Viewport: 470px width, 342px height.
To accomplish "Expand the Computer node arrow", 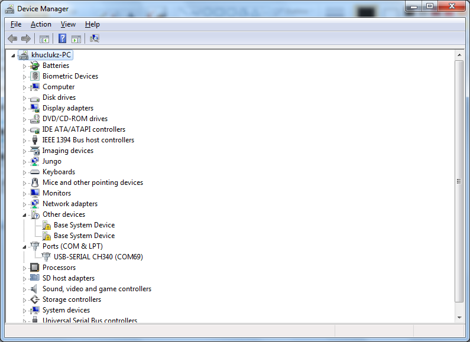I will pyautogui.click(x=25, y=87).
